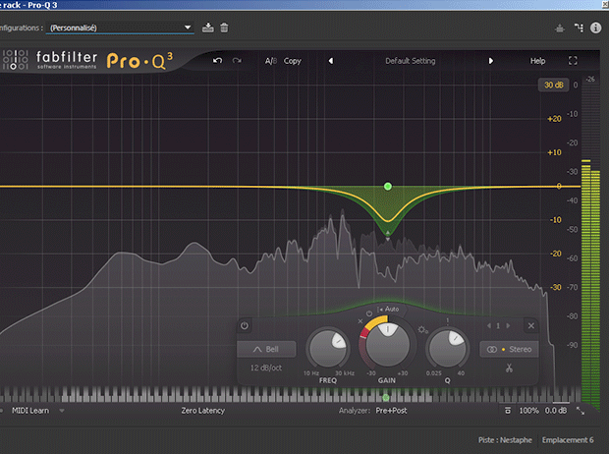Select the next band arrow
The image size is (609, 454).
[x=508, y=325]
